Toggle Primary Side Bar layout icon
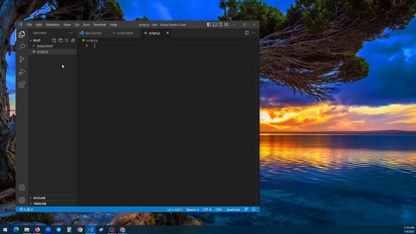This screenshot has height=234, width=416. (209, 25)
